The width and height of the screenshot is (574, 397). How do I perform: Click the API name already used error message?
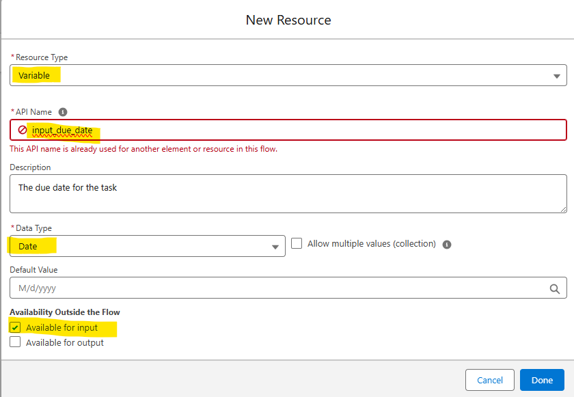143,149
